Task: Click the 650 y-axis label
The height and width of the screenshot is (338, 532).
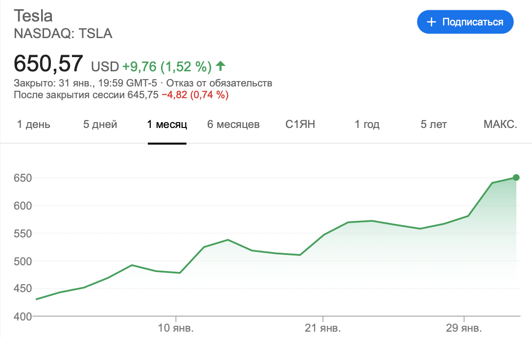Action: pyautogui.click(x=23, y=178)
